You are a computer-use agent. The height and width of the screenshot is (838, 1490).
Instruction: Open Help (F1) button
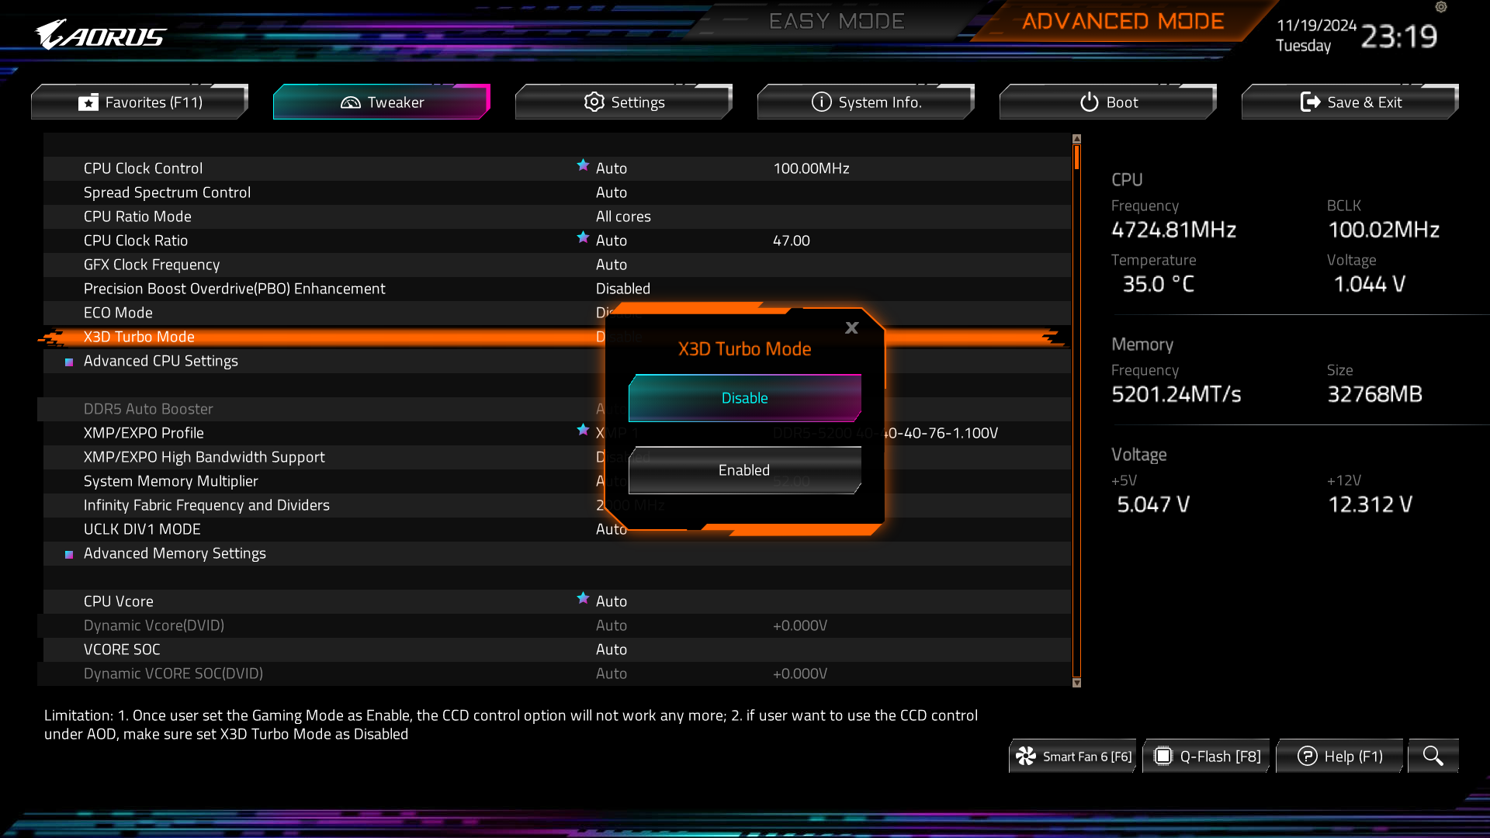click(1339, 756)
